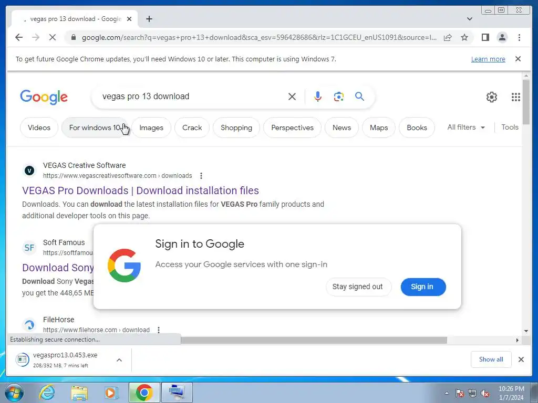Image resolution: width=538 pixels, height=403 pixels.
Task: Open Books results
Action: (x=417, y=128)
